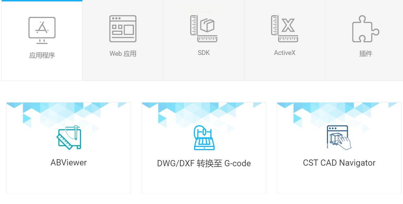Image resolution: width=403 pixels, height=204 pixels.
Task: Choose the SDK ruler-and-cube icon
Action: click(203, 29)
